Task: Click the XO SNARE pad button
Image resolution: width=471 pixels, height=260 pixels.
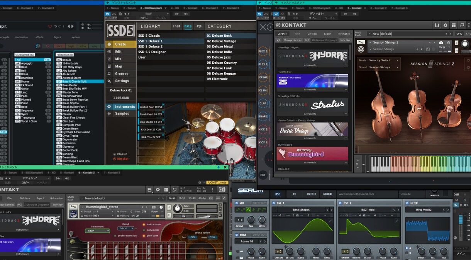Action: coord(263,116)
